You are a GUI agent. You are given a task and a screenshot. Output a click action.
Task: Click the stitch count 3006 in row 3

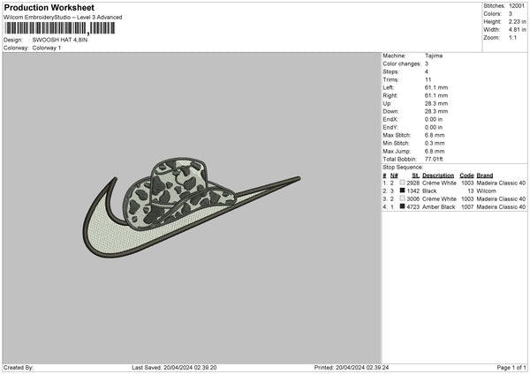coord(413,198)
